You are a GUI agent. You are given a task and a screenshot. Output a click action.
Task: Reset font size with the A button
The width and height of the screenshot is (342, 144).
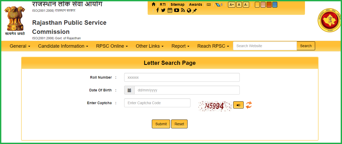point(239,5)
